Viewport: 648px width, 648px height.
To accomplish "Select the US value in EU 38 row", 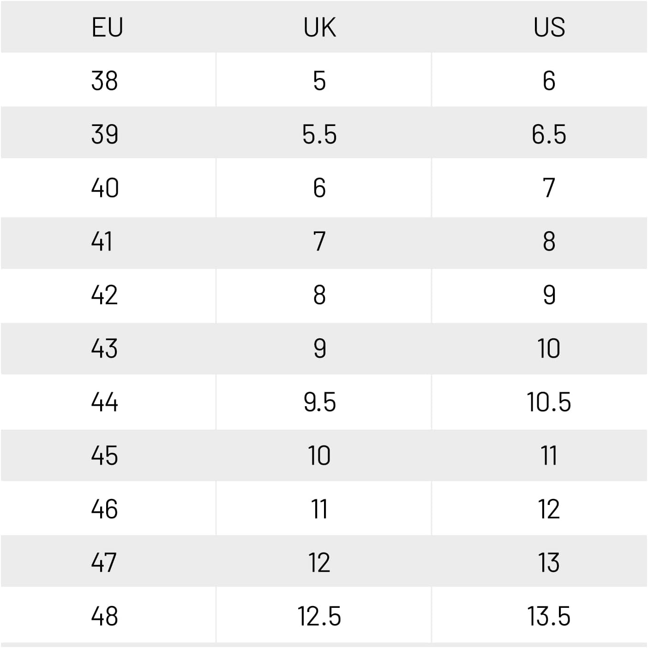I will point(549,81).
